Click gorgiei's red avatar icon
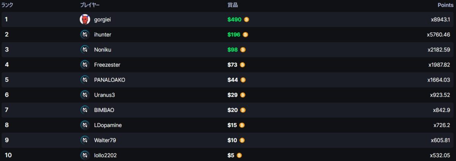The width and height of the screenshot is (456, 161). tap(85, 19)
